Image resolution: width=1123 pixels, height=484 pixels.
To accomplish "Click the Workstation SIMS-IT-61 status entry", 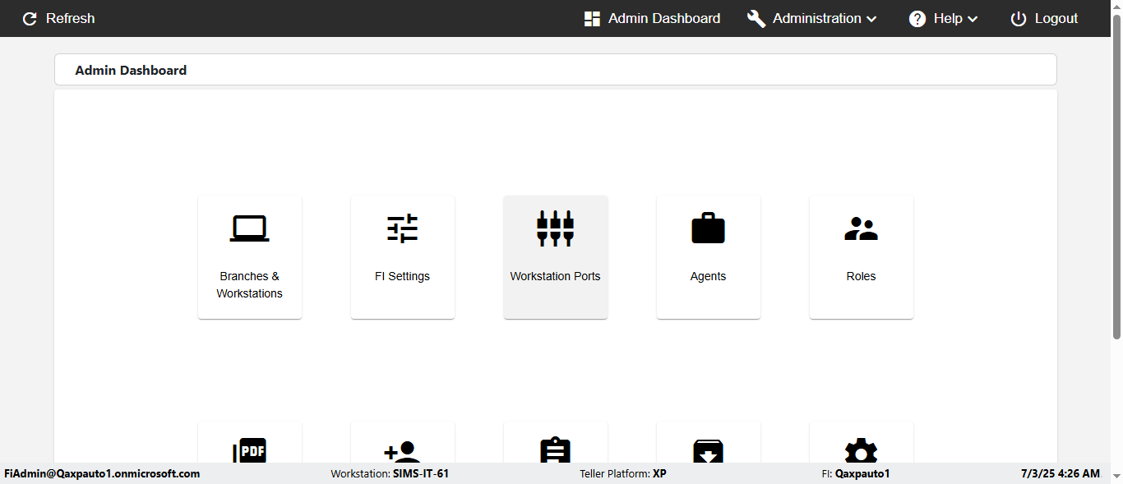I will click(390, 474).
